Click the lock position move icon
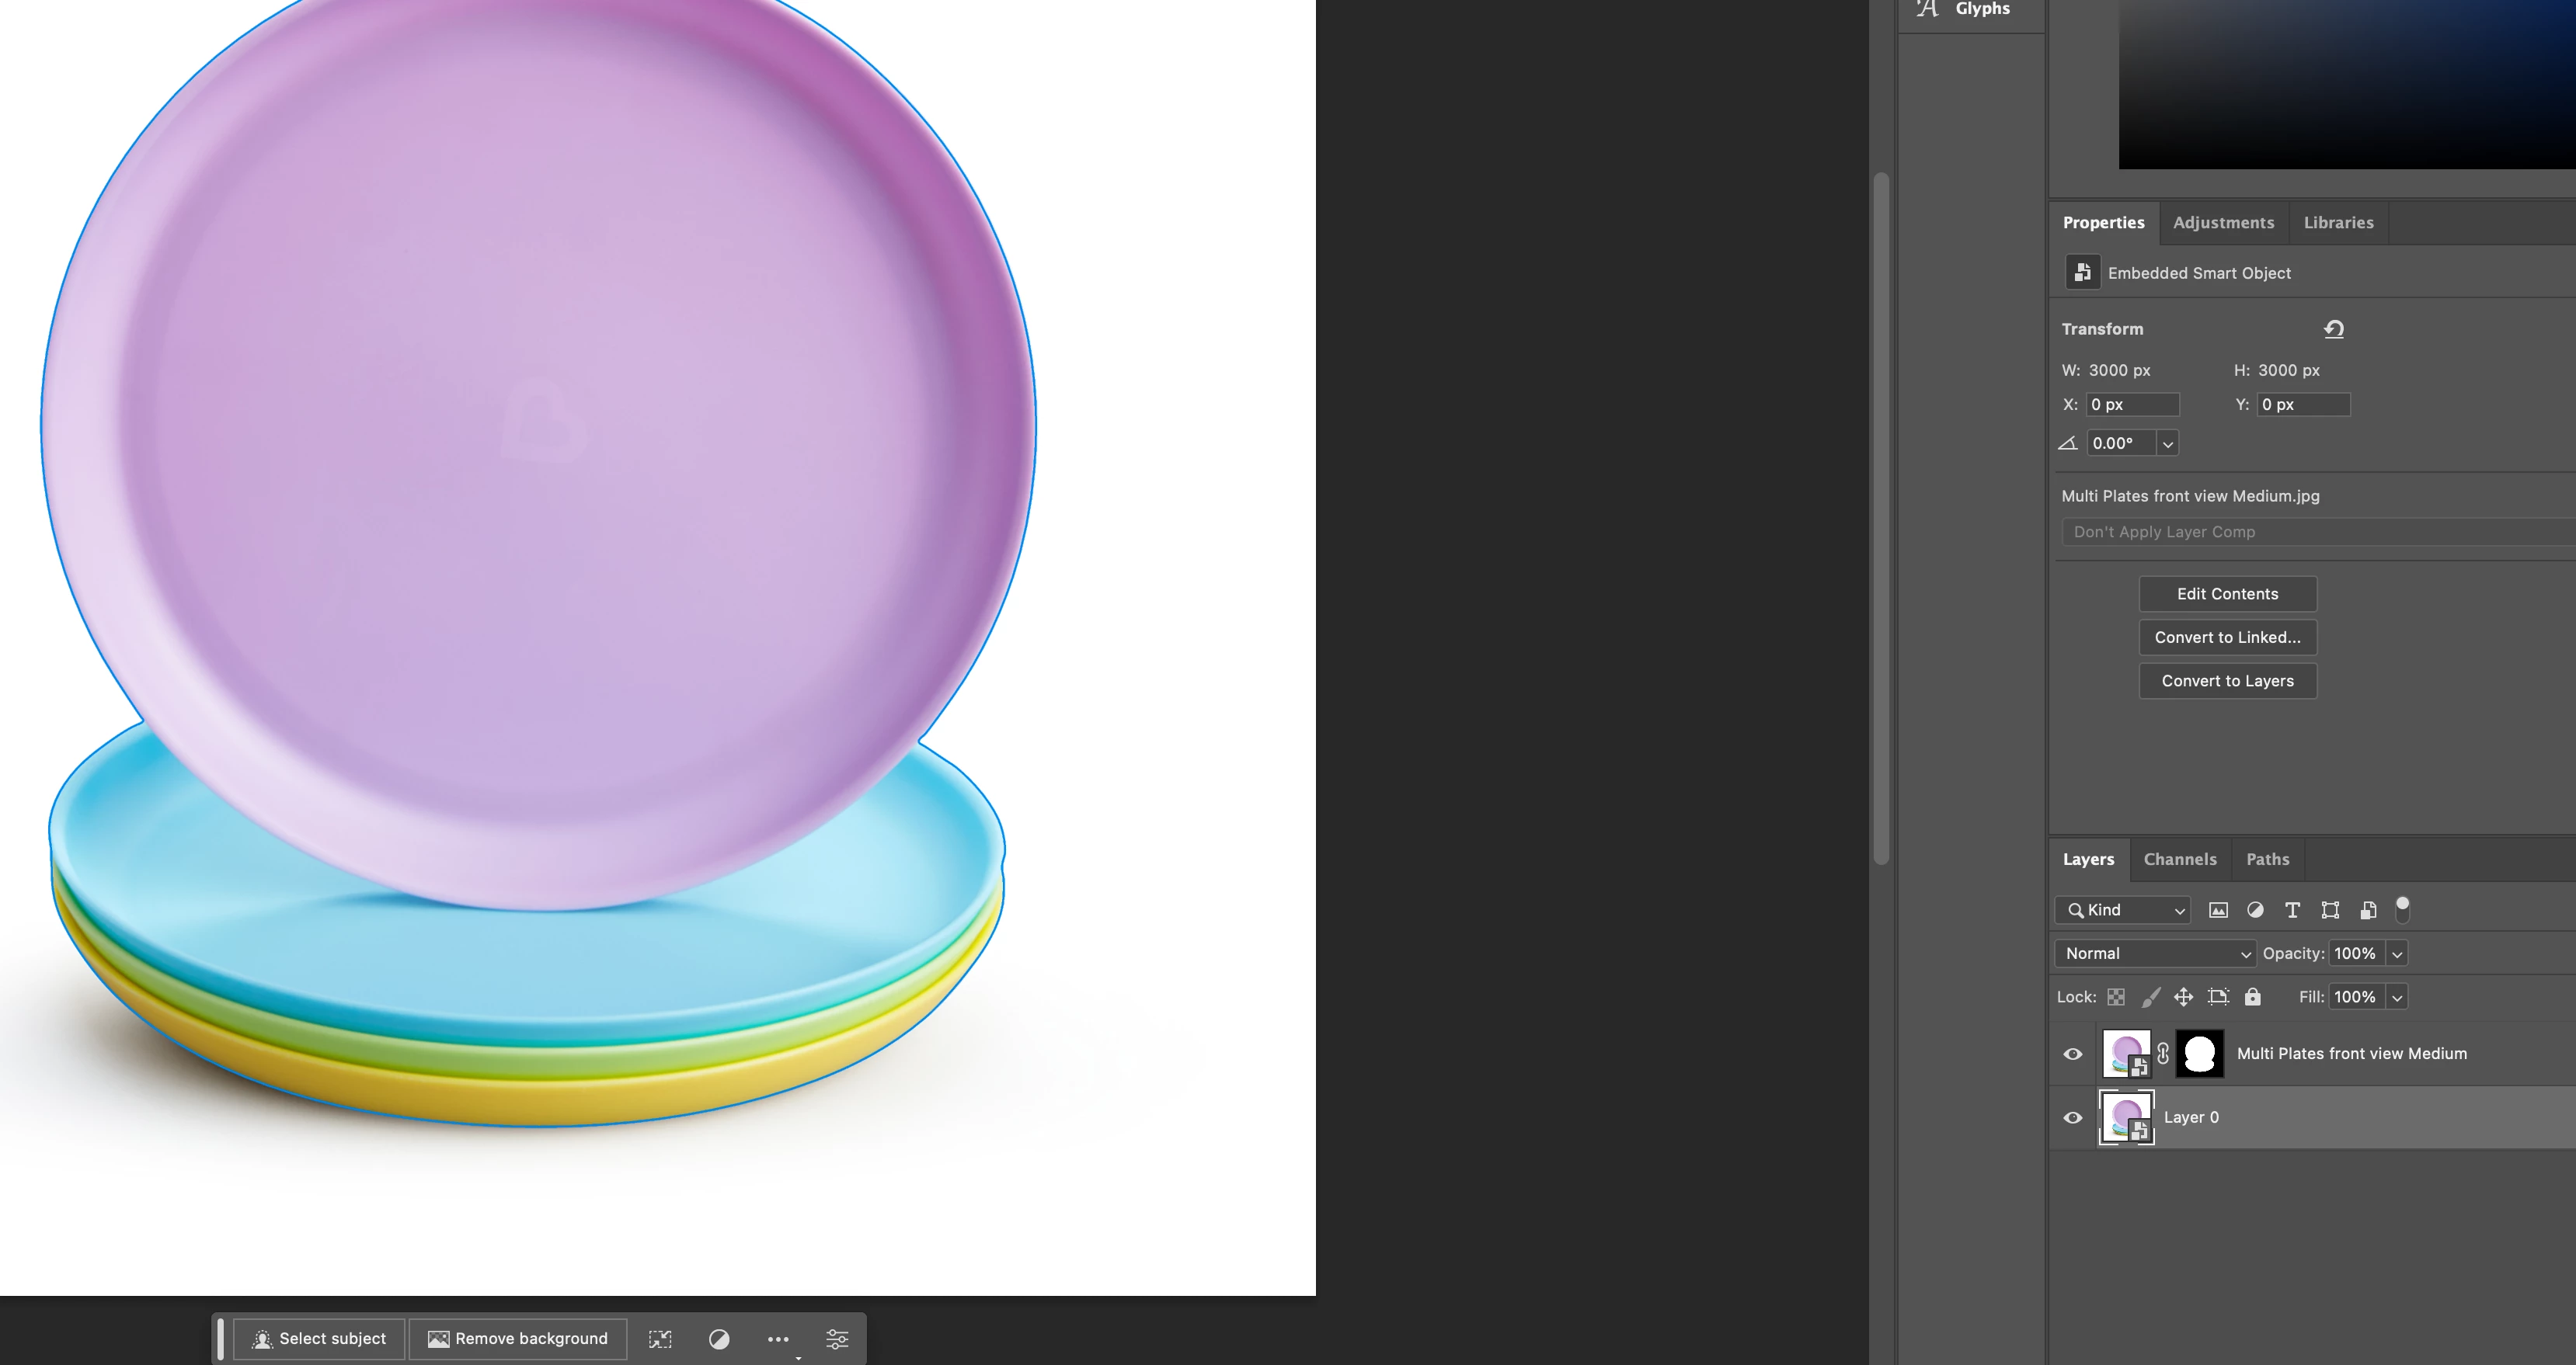2576x1365 pixels. click(x=2183, y=996)
